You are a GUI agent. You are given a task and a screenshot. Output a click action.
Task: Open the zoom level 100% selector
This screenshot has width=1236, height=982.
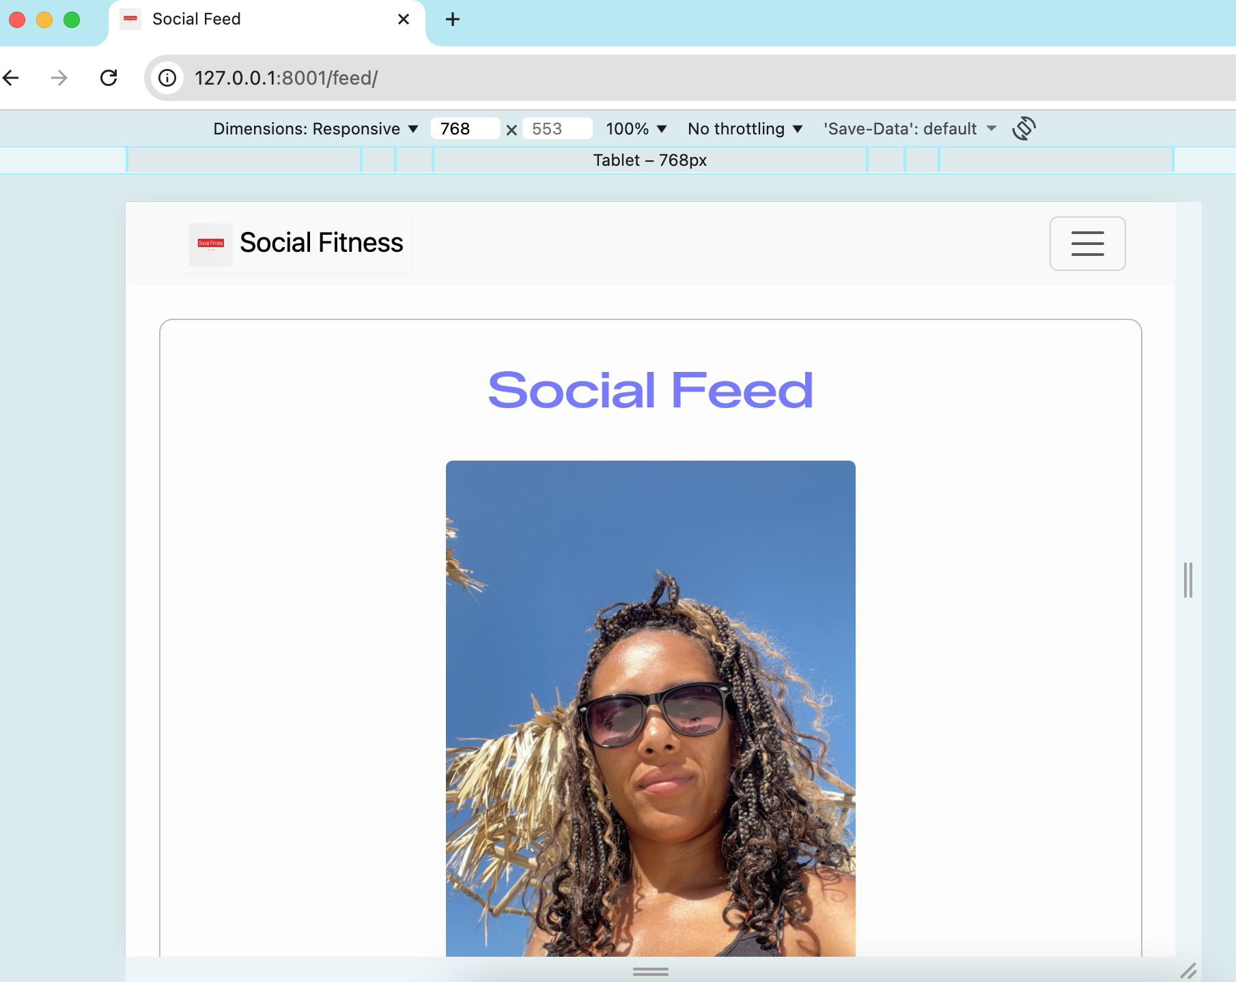pyautogui.click(x=634, y=128)
